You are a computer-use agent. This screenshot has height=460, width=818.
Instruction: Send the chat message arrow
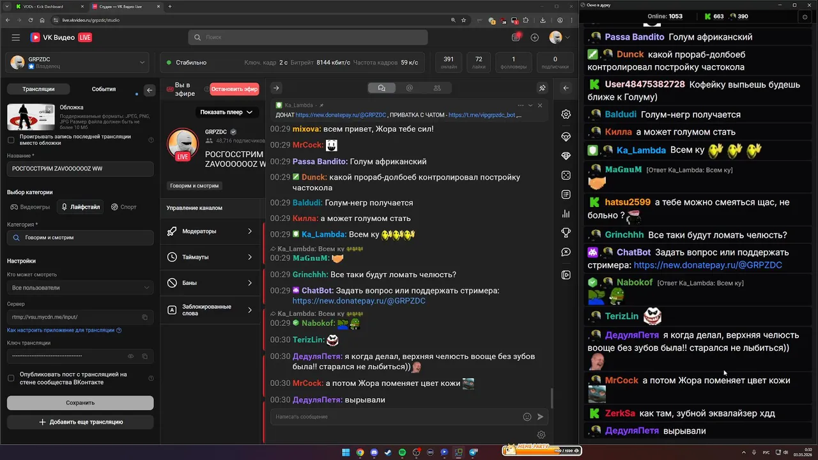541,417
